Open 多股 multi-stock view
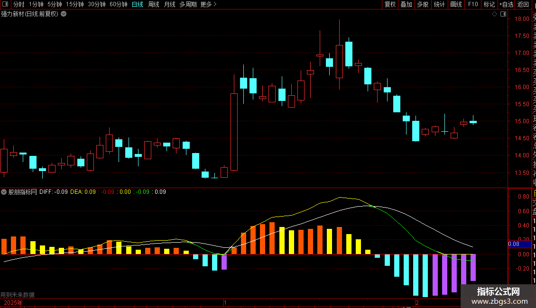The height and width of the screenshot is (308, 536). (423, 4)
